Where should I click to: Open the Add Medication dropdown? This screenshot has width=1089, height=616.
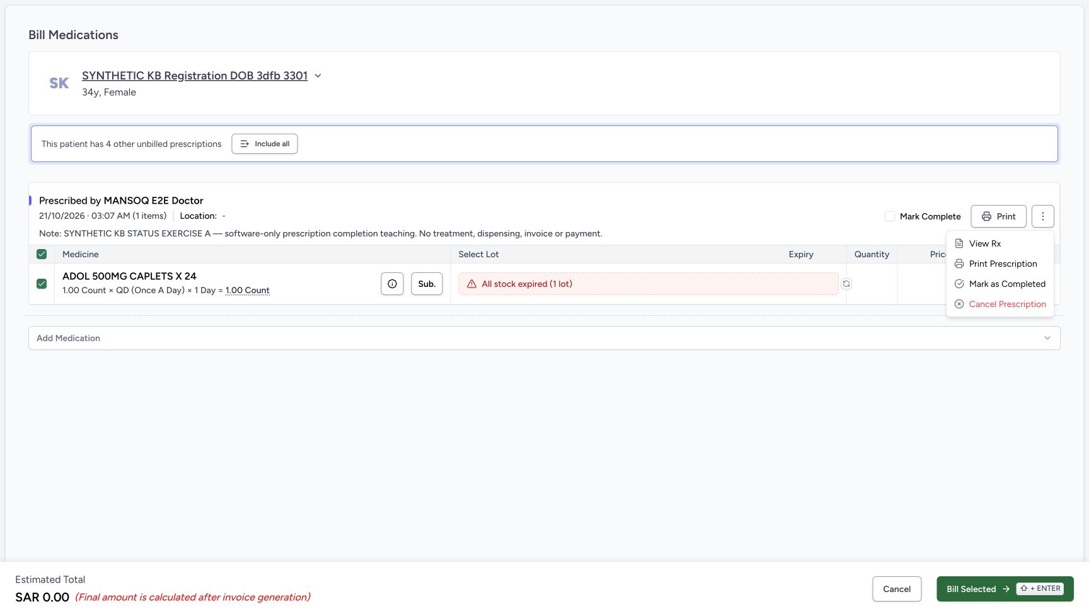pyautogui.click(x=544, y=338)
